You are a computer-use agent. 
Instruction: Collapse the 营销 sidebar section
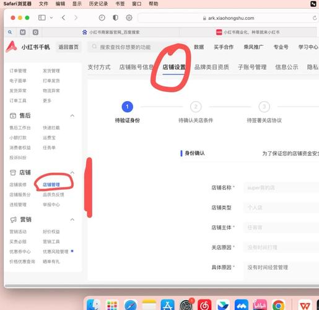click(72, 219)
